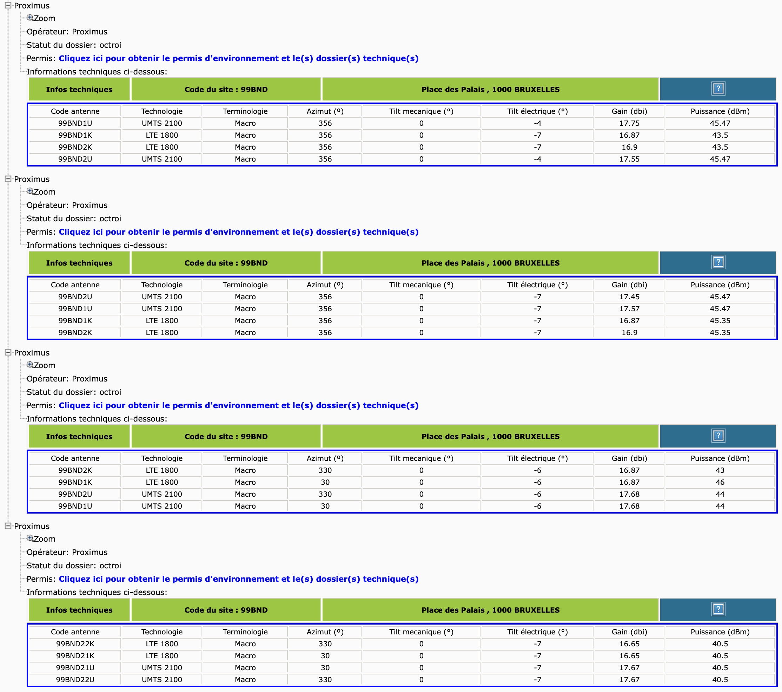Click the 'Tilt électrique (°)' header in the third table
This screenshot has height=692, width=782.
pos(537,458)
